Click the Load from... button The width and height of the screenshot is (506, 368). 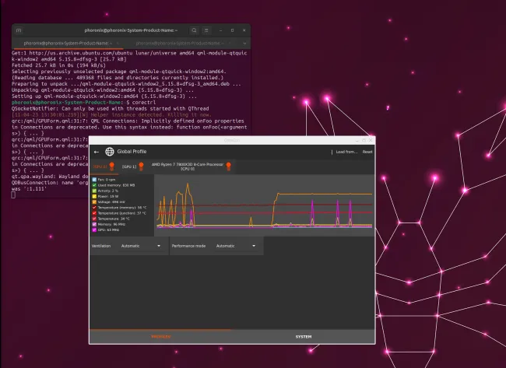[346, 152]
